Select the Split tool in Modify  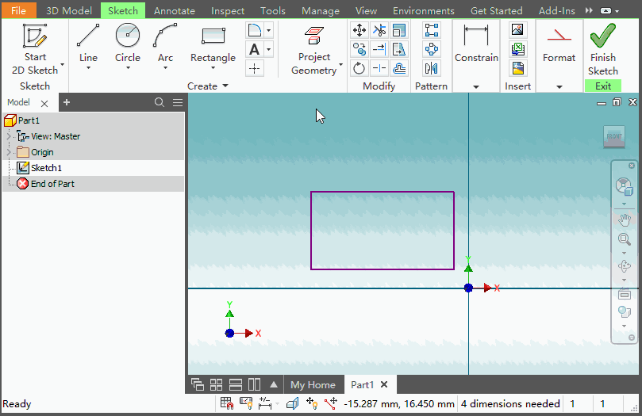point(379,68)
